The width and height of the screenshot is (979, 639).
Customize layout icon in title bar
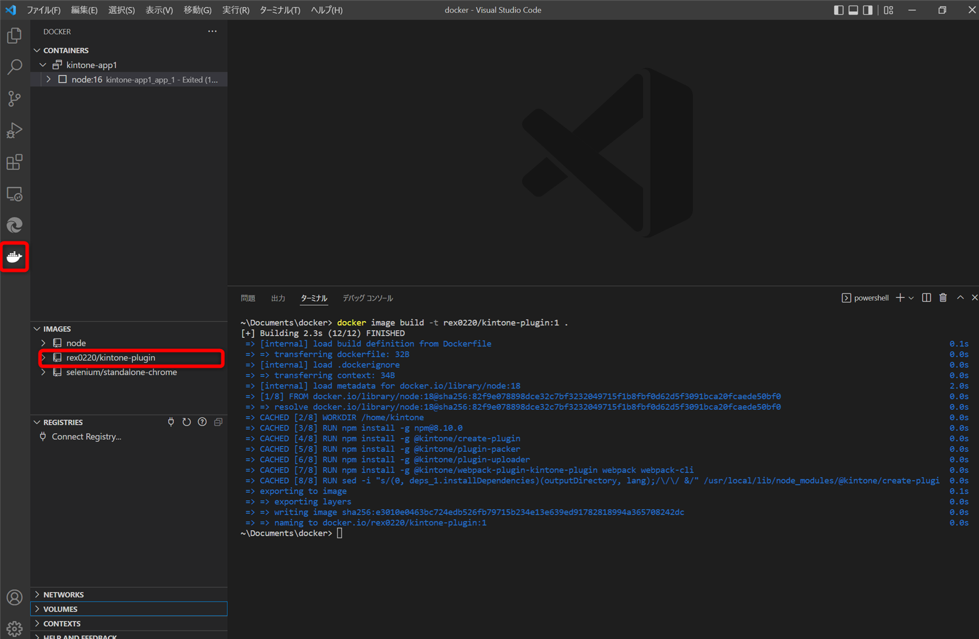[x=888, y=10]
